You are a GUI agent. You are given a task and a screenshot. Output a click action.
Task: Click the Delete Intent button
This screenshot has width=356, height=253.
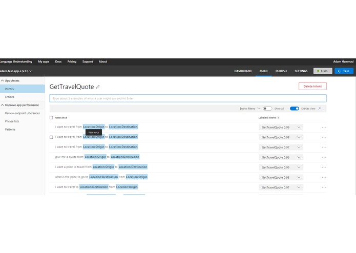(312, 86)
